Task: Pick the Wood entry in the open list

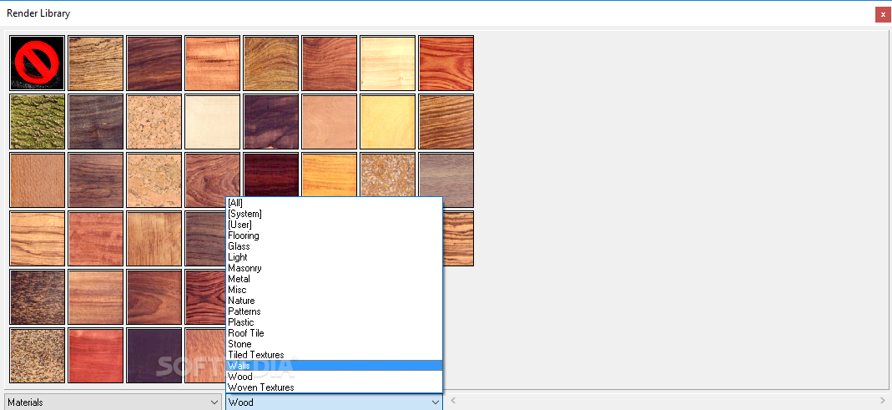Action: (x=334, y=376)
